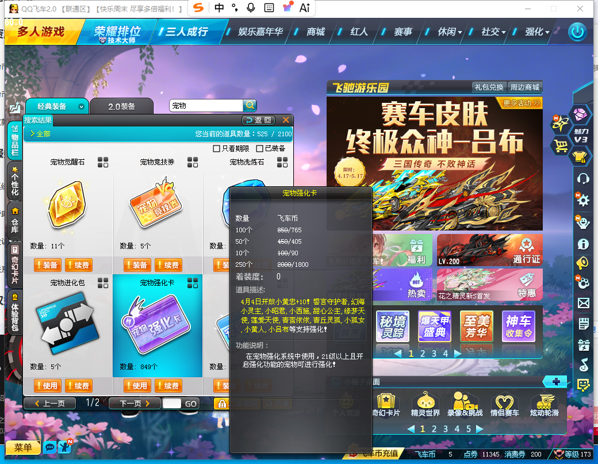The width and height of the screenshot is (598, 464).
Task: Open the 精灵世界 icon
Action: [x=425, y=405]
